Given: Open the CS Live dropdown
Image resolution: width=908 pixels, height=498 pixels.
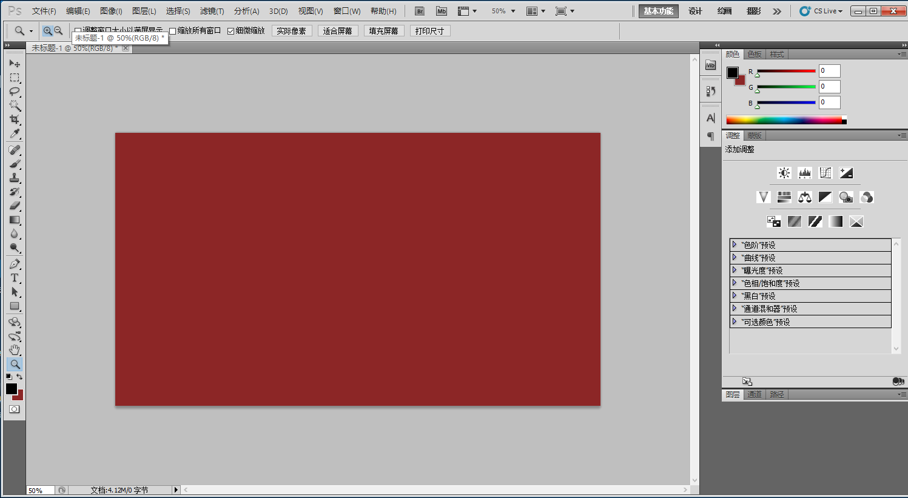Looking at the screenshot, I should 821,11.
